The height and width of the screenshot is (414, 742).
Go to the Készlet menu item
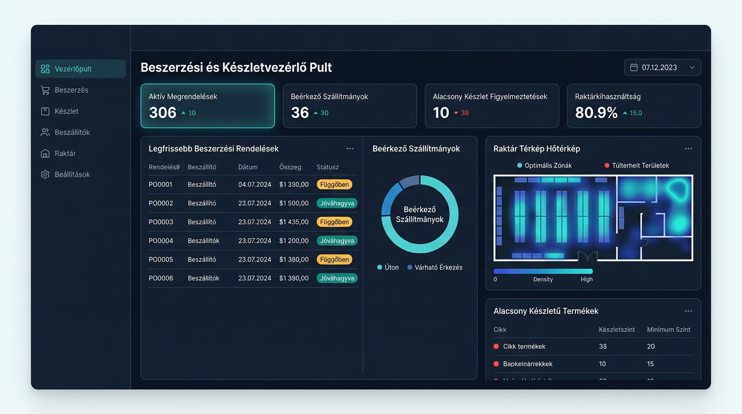point(81,111)
